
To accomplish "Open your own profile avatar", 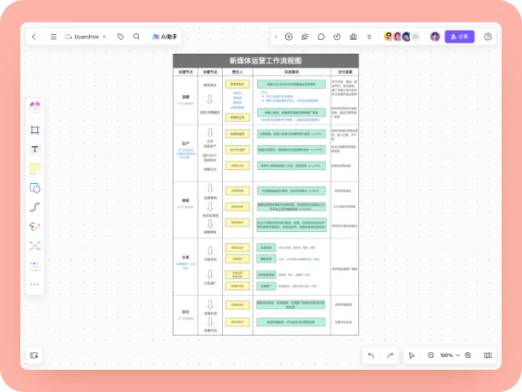I will pos(435,37).
